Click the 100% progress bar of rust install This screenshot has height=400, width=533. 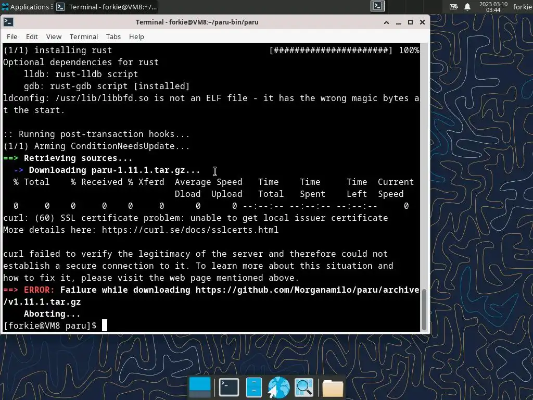[345, 51]
